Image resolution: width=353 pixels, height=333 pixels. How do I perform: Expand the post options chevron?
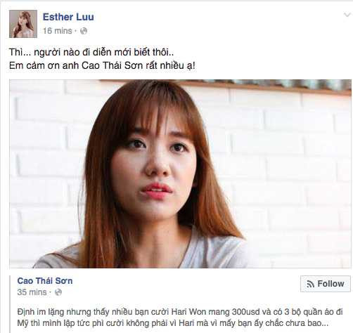pos(347,15)
